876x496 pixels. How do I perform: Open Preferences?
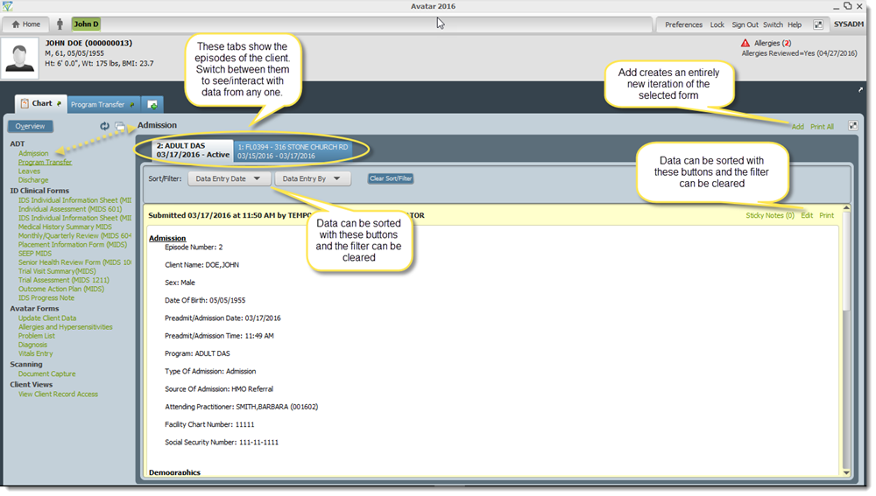pyautogui.click(x=683, y=24)
